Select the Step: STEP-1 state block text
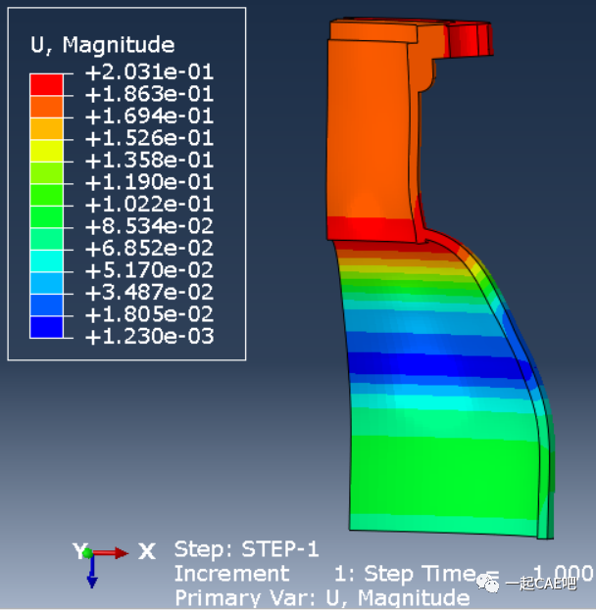 point(247,549)
